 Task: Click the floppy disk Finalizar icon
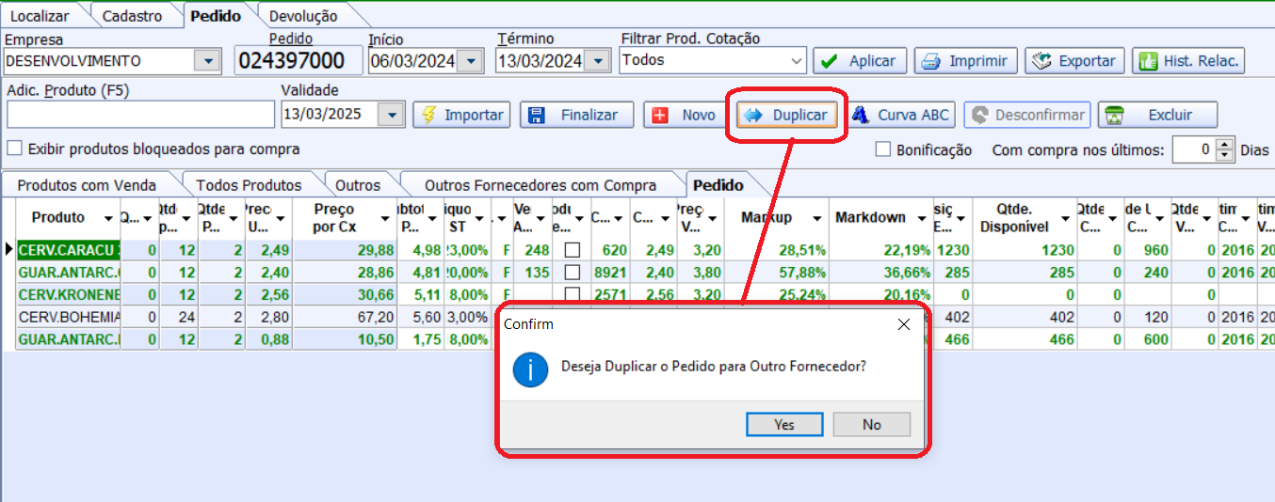click(537, 115)
